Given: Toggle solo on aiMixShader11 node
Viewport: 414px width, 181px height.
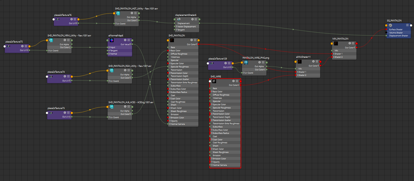Looking at the screenshot, I should [x=313, y=62].
